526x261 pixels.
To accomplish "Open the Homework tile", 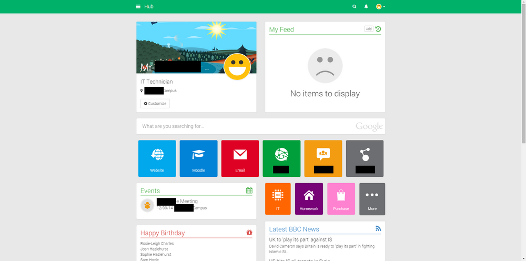I will [x=309, y=199].
